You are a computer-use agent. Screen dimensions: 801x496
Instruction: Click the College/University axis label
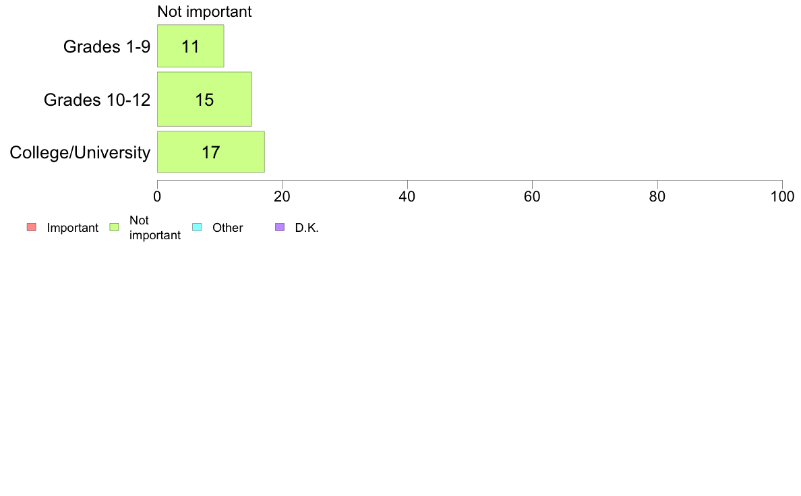point(80,152)
